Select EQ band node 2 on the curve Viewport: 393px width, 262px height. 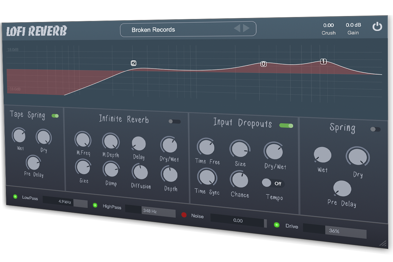(133, 63)
